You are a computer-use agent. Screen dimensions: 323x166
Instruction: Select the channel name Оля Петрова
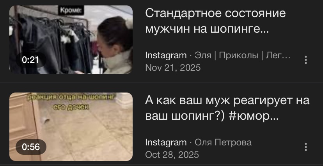[x=223, y=142]
